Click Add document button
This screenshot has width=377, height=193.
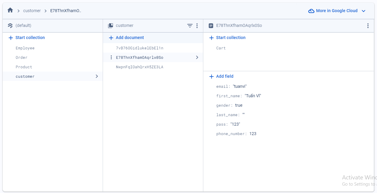click(x=126, y=38)
